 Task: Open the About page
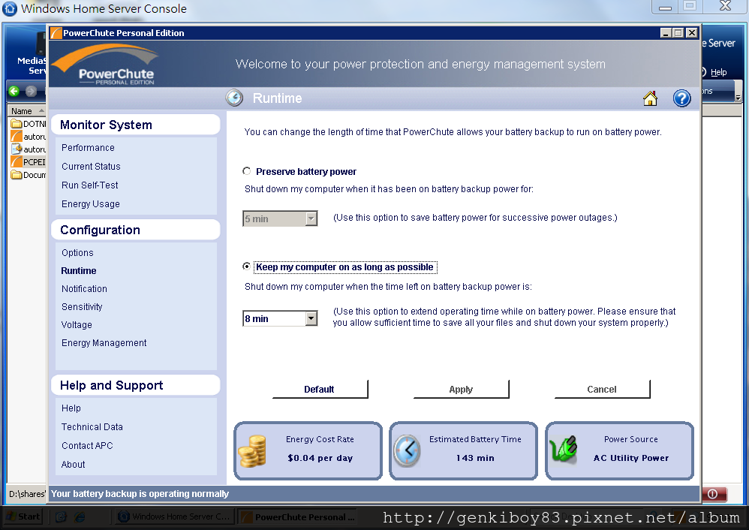click(x=73, y=465)
